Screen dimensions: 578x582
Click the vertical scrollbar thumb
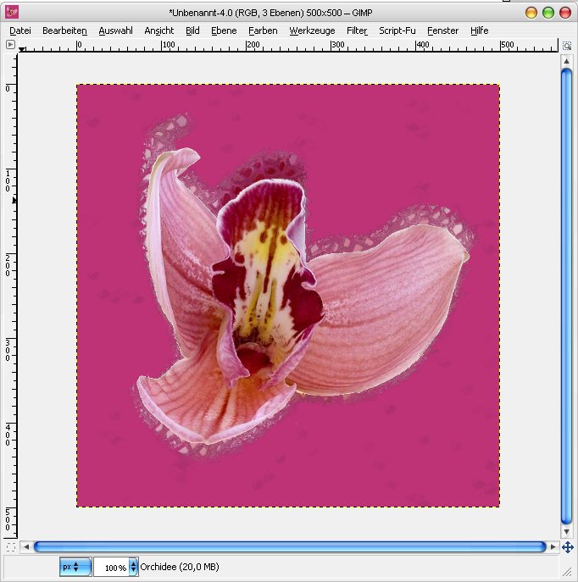pyautogui.click(x=566, y=297)
